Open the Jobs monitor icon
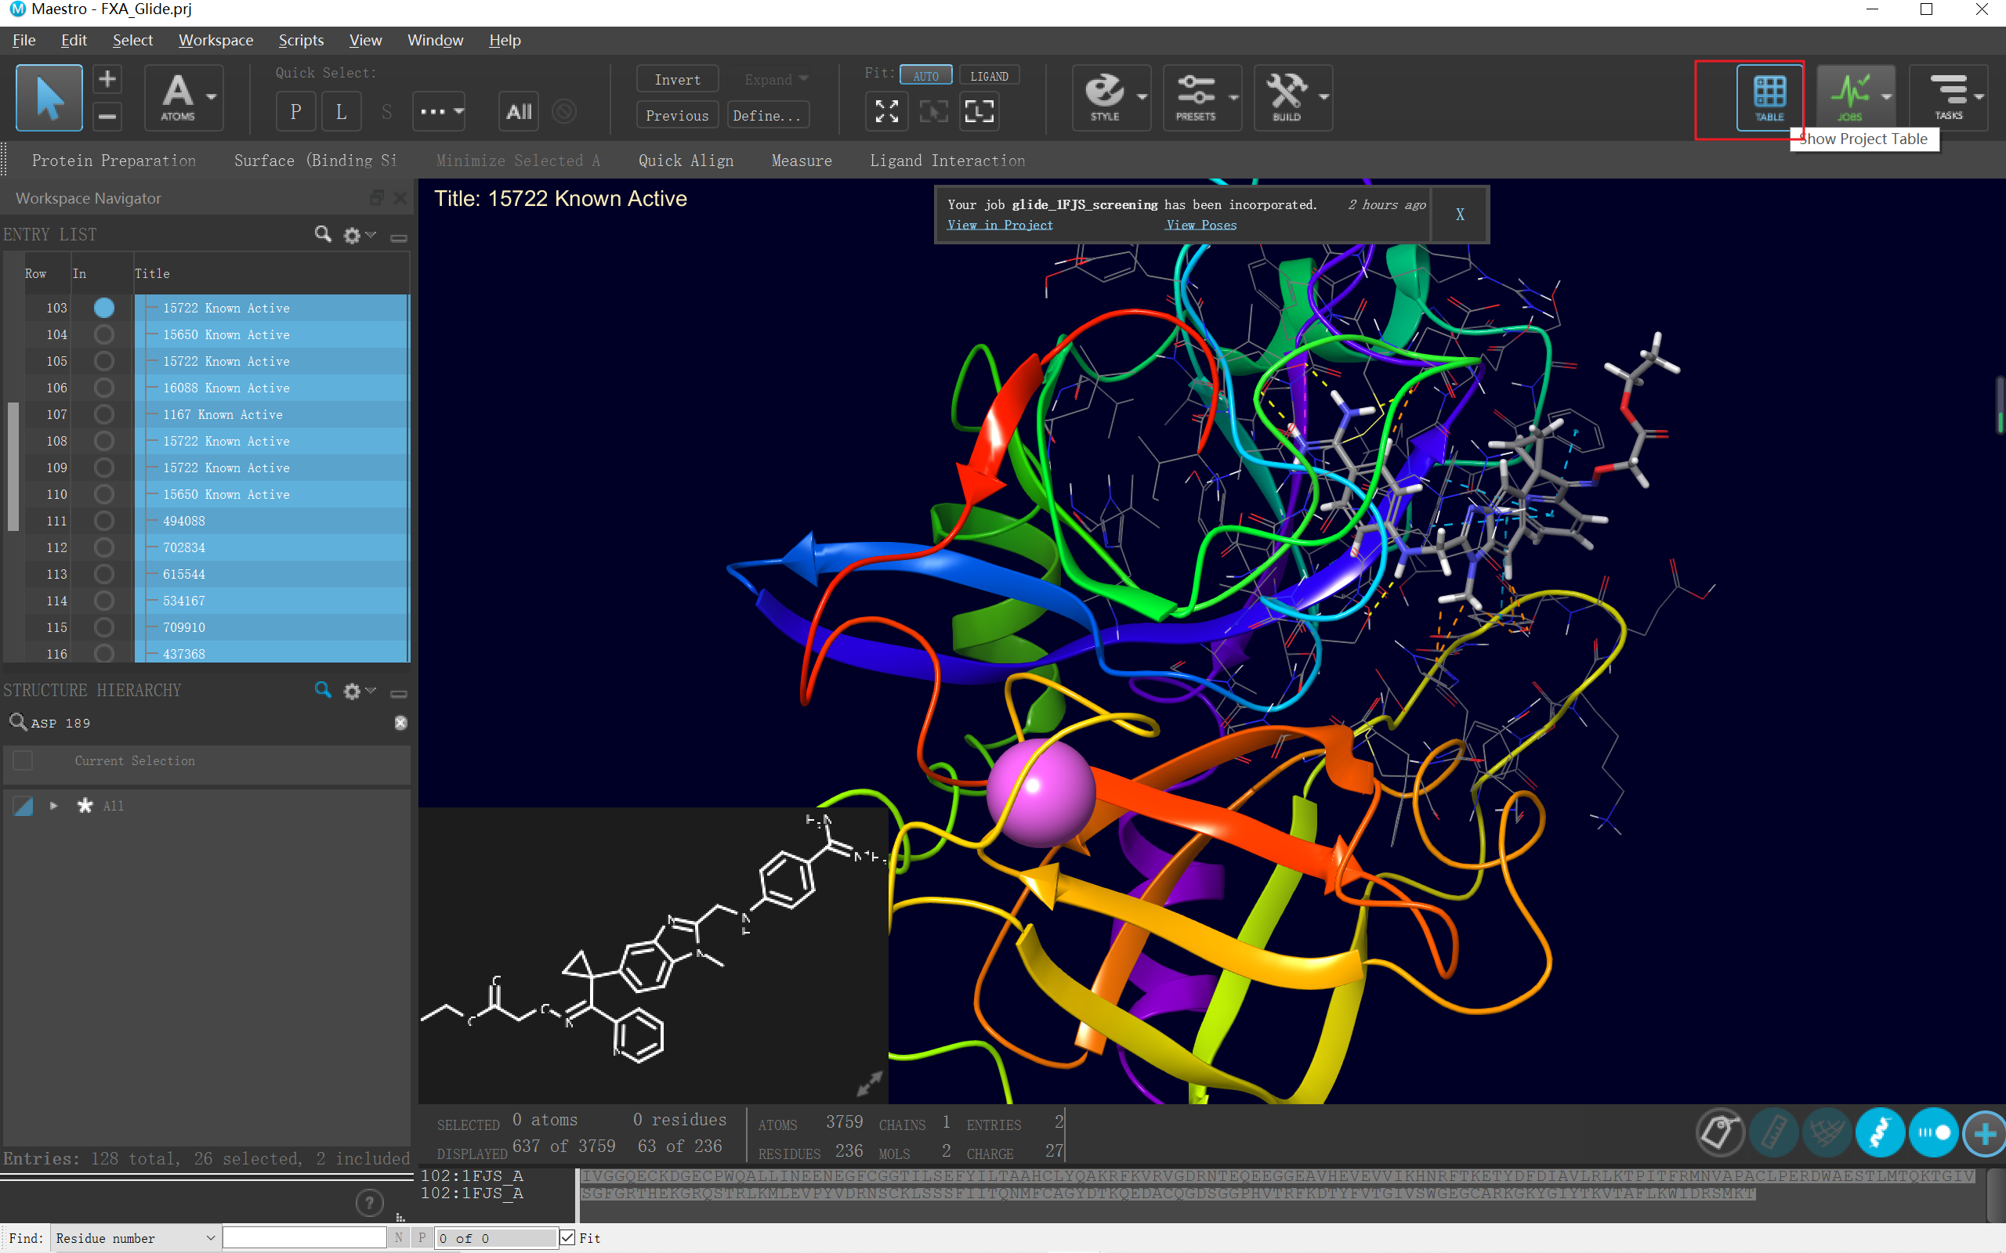Screen dimensions: 2006x1253 pos(1849,97)
